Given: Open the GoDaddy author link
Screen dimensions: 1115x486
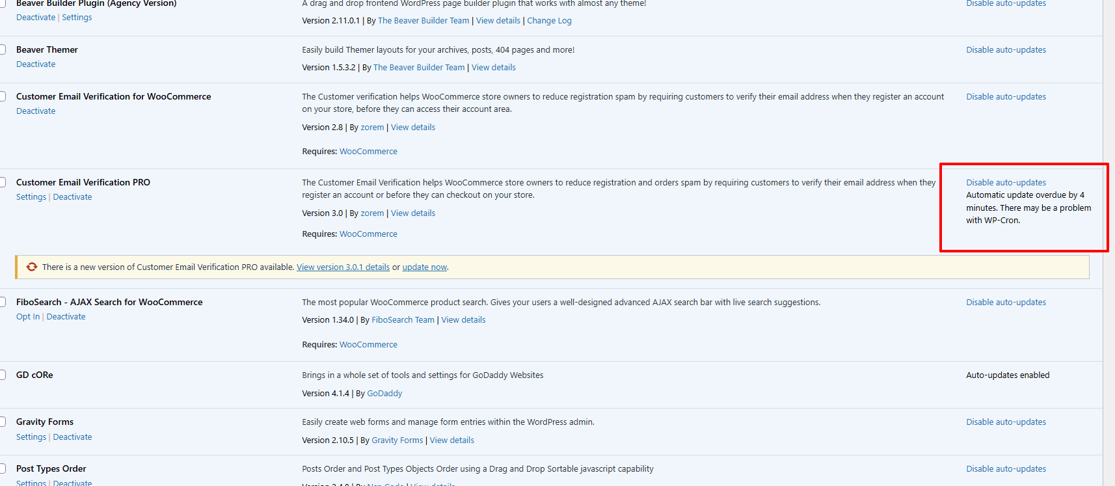Looking at the screenshot, I should click(x=384, y=394).
